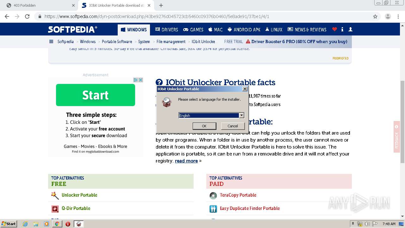Show hidden tray icons arrow
405x228 pixels.
pos(353,224)
